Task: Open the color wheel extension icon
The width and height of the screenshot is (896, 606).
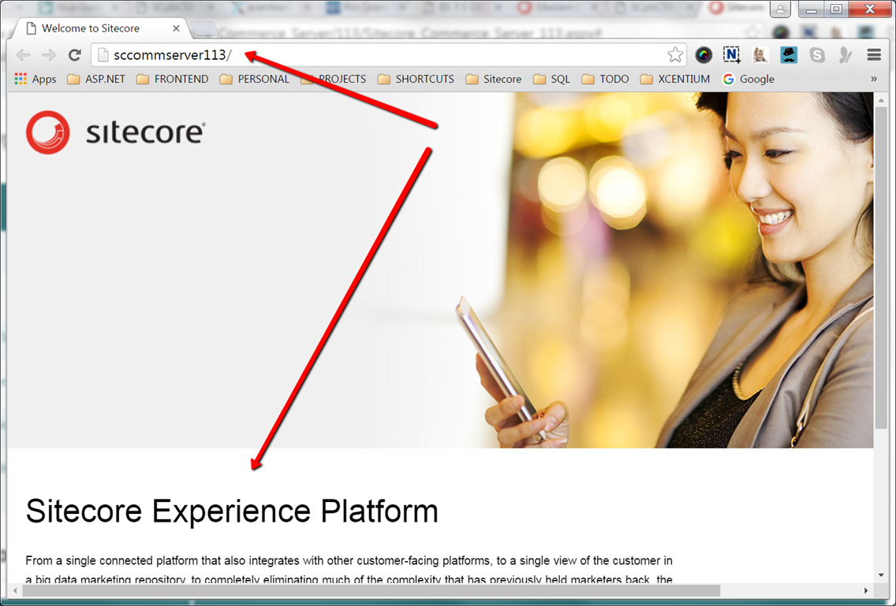Action: click(x=704, y=55)
